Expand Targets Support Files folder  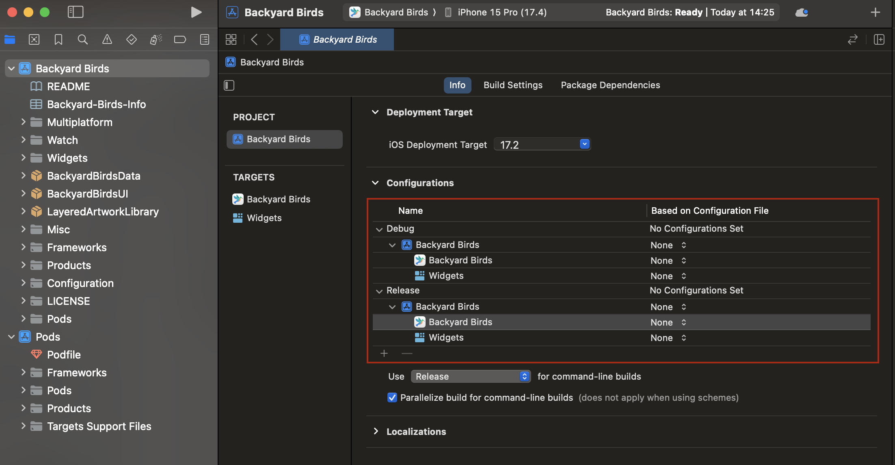[23, 426]
